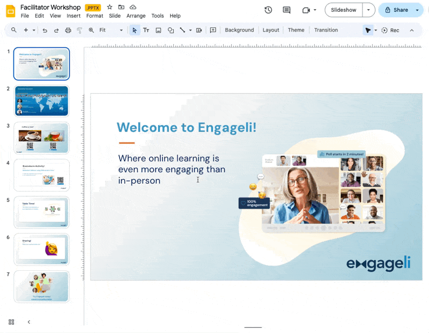Click the insert image icon
Screen dimensions: 429x333
click(x=158, y=31)
